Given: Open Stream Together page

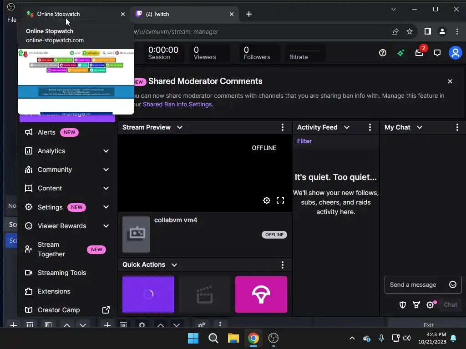Looking at the screenshot, I should tap(67, 249).
